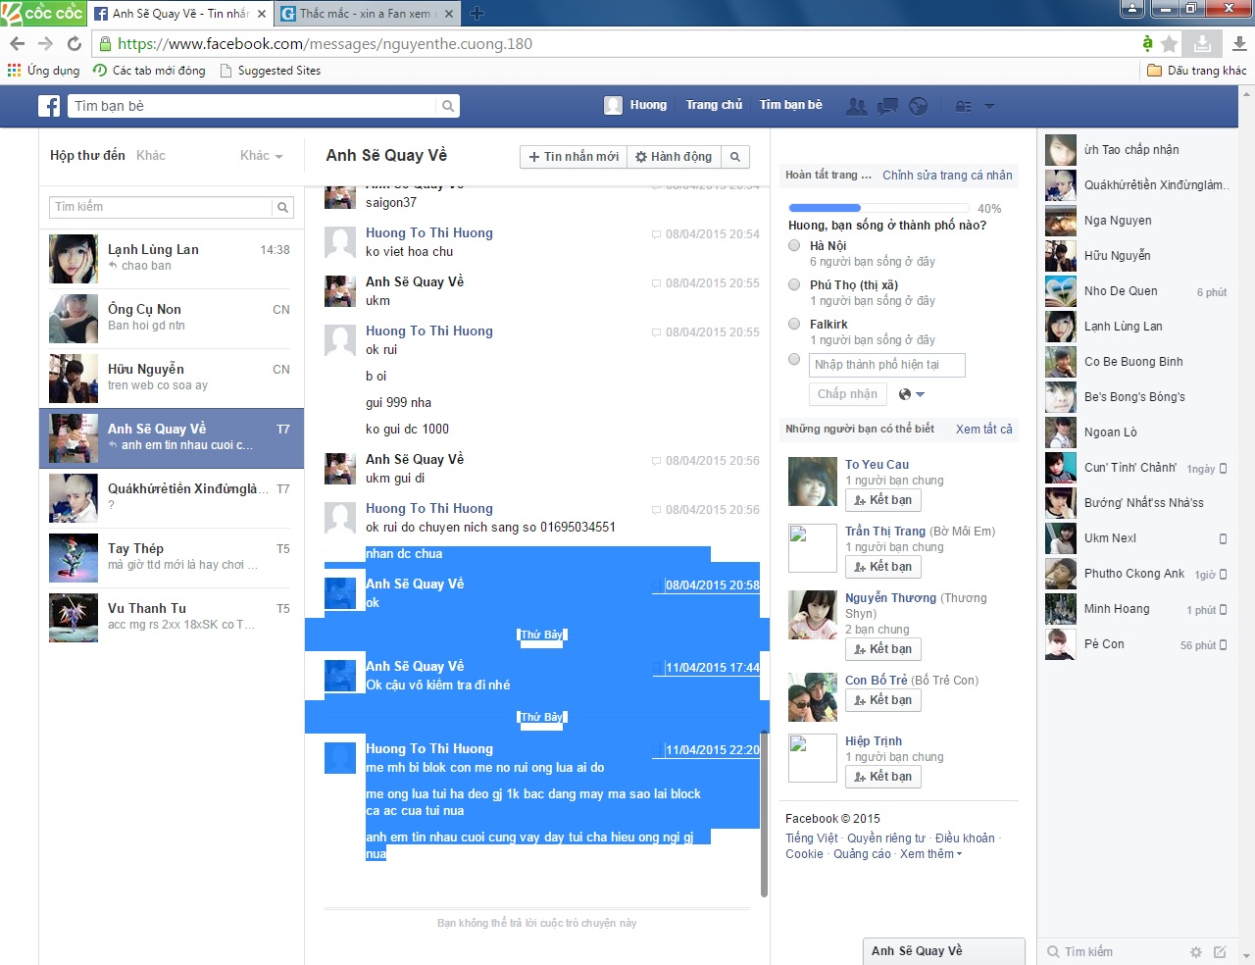Viewport: 1255px width, 965px height.
Task: Click Kết bạn for Nguyễn Thương
Action: tap(883, 649)
